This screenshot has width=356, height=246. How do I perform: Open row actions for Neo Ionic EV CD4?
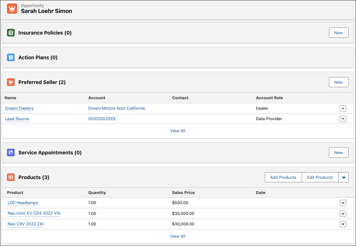[x=343, y=214]
